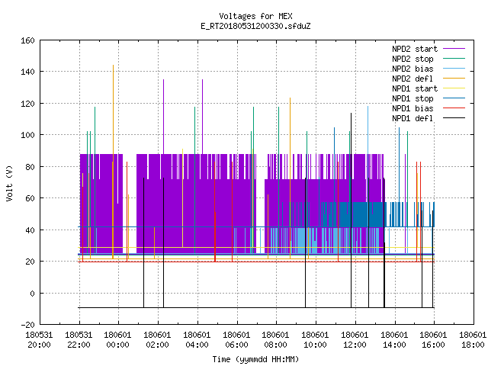Pick the purple line sample beside NPD2 start

click(x=454, y=49)
